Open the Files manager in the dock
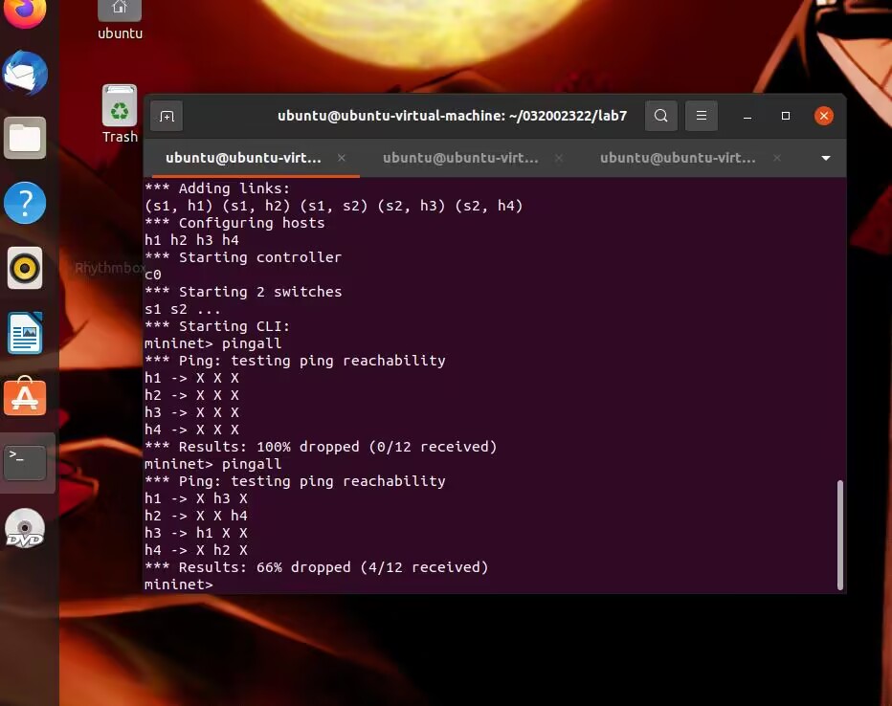 [x=25, y=138]
